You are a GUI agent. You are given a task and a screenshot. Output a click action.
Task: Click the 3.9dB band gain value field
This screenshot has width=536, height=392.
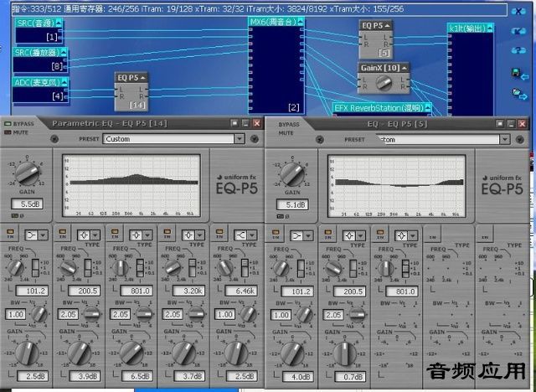85,376
